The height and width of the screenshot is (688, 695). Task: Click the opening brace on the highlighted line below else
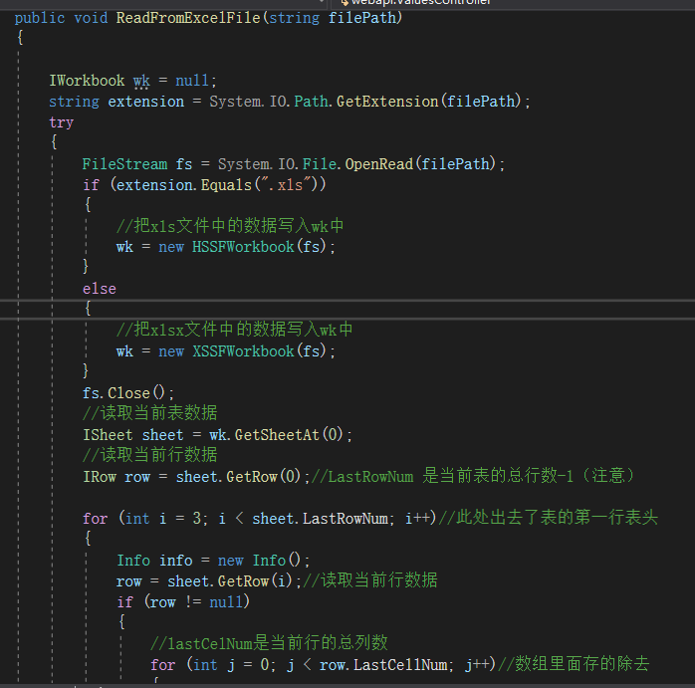click(88, 308)
